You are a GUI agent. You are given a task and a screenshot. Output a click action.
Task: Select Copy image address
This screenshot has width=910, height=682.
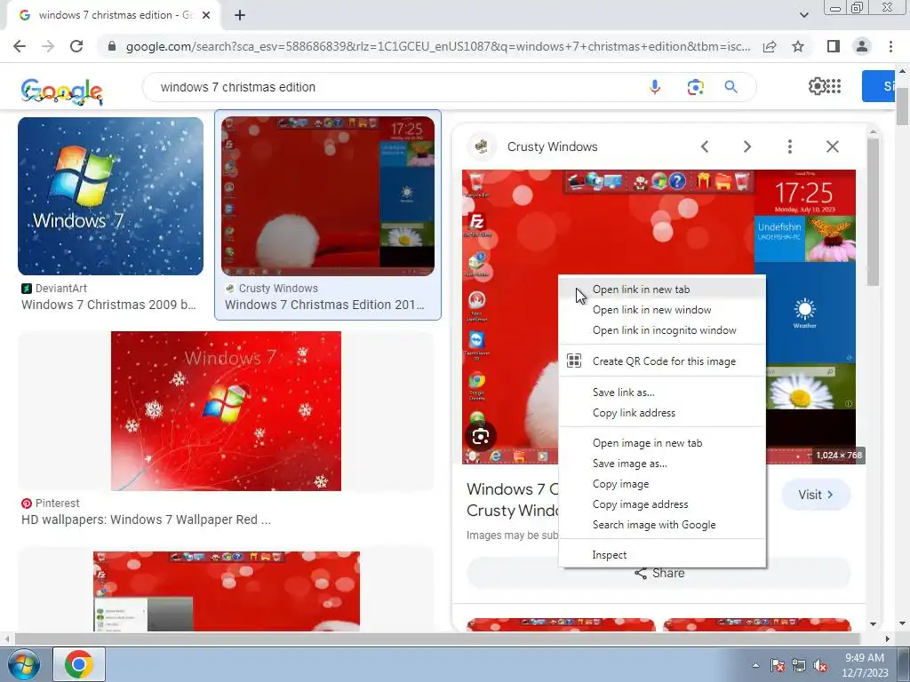click(662, 504)
